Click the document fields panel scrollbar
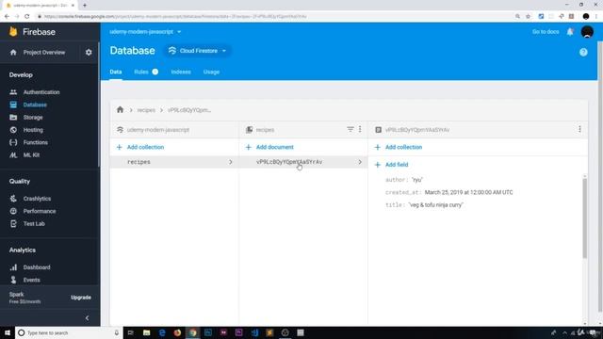 tap(584, 218)
